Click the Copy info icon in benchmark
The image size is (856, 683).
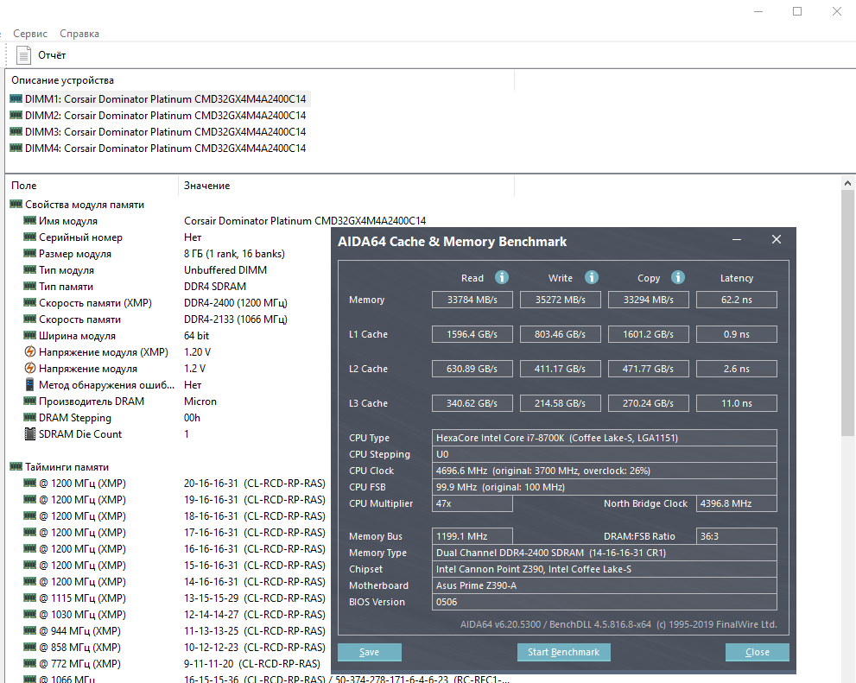(677, 277)
